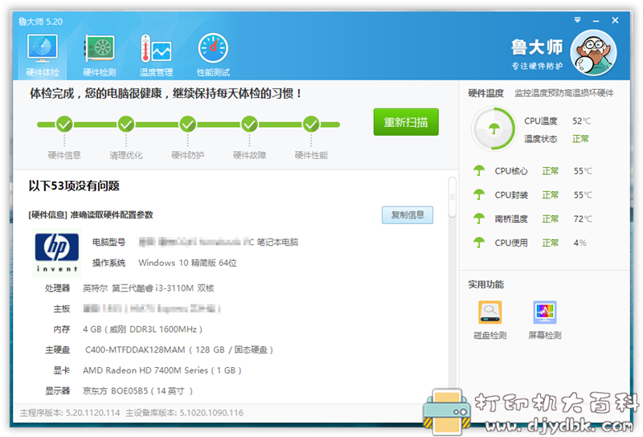Screen dimensions: 643x437
Task: Click the umbrella icon beside CPU使用
Action: [479, 243]
